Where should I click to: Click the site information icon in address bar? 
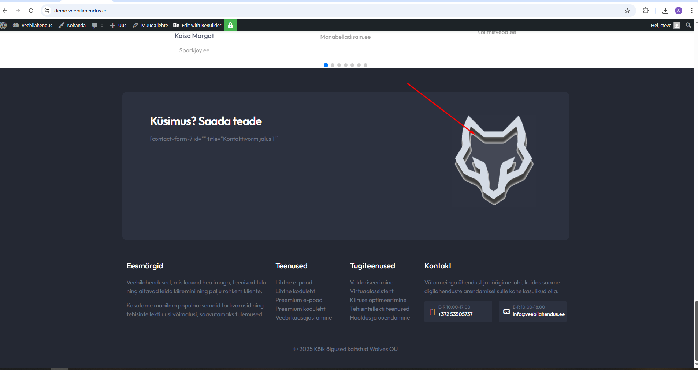coord(47,11)
